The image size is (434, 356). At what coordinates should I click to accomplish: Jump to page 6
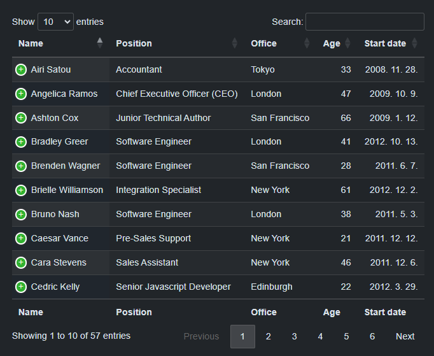tap(372, 336)
